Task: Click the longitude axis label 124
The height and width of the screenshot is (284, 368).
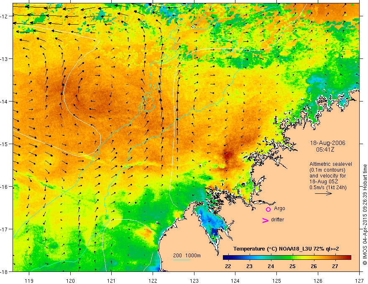Action: click(235, 281)
